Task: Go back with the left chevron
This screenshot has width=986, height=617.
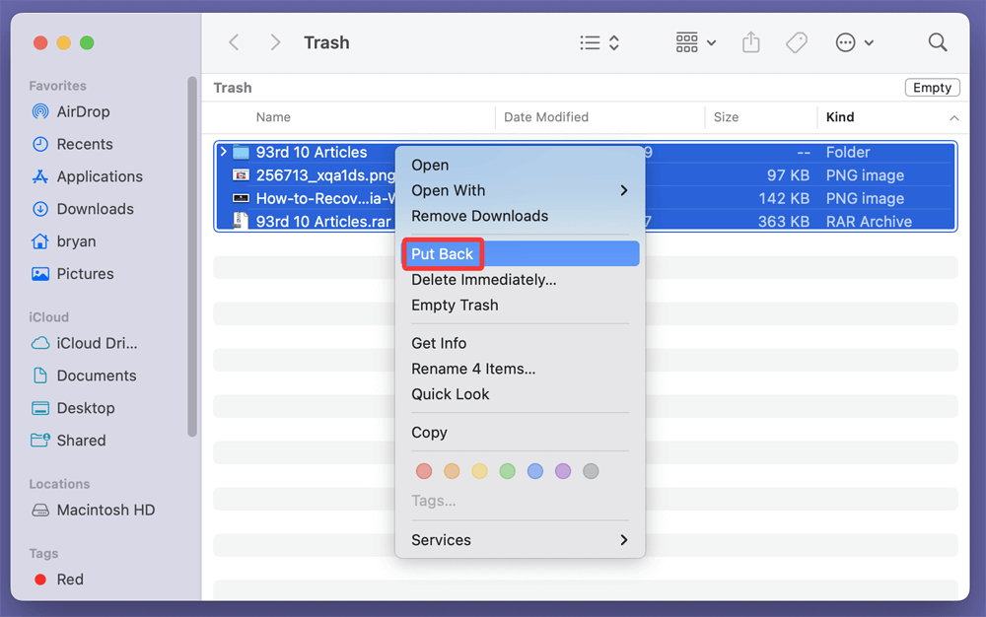Action: pyautogui.click(x=234, y=42)
